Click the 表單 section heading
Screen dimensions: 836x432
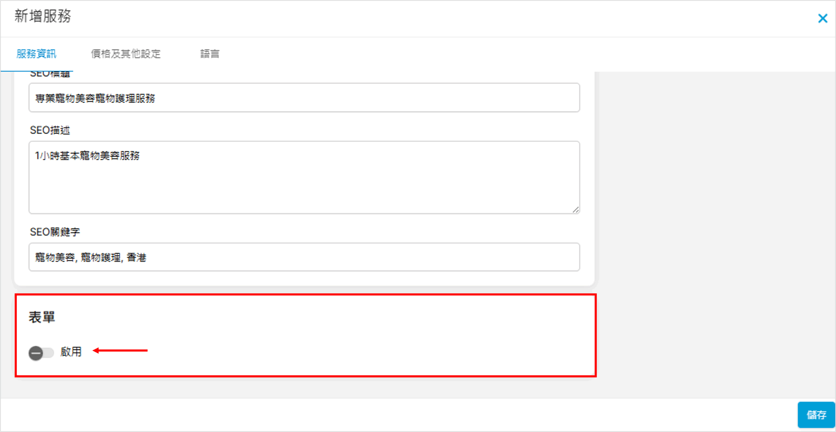click(x=42, y=317)
